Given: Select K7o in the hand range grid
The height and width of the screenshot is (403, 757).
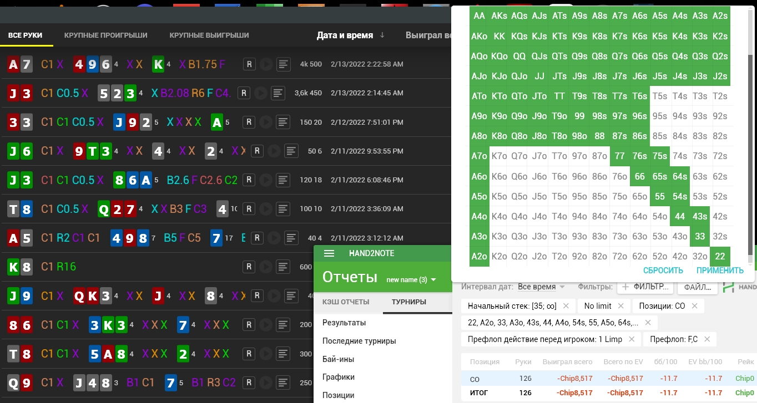Looking at the screenshot, I should (499, 156).
